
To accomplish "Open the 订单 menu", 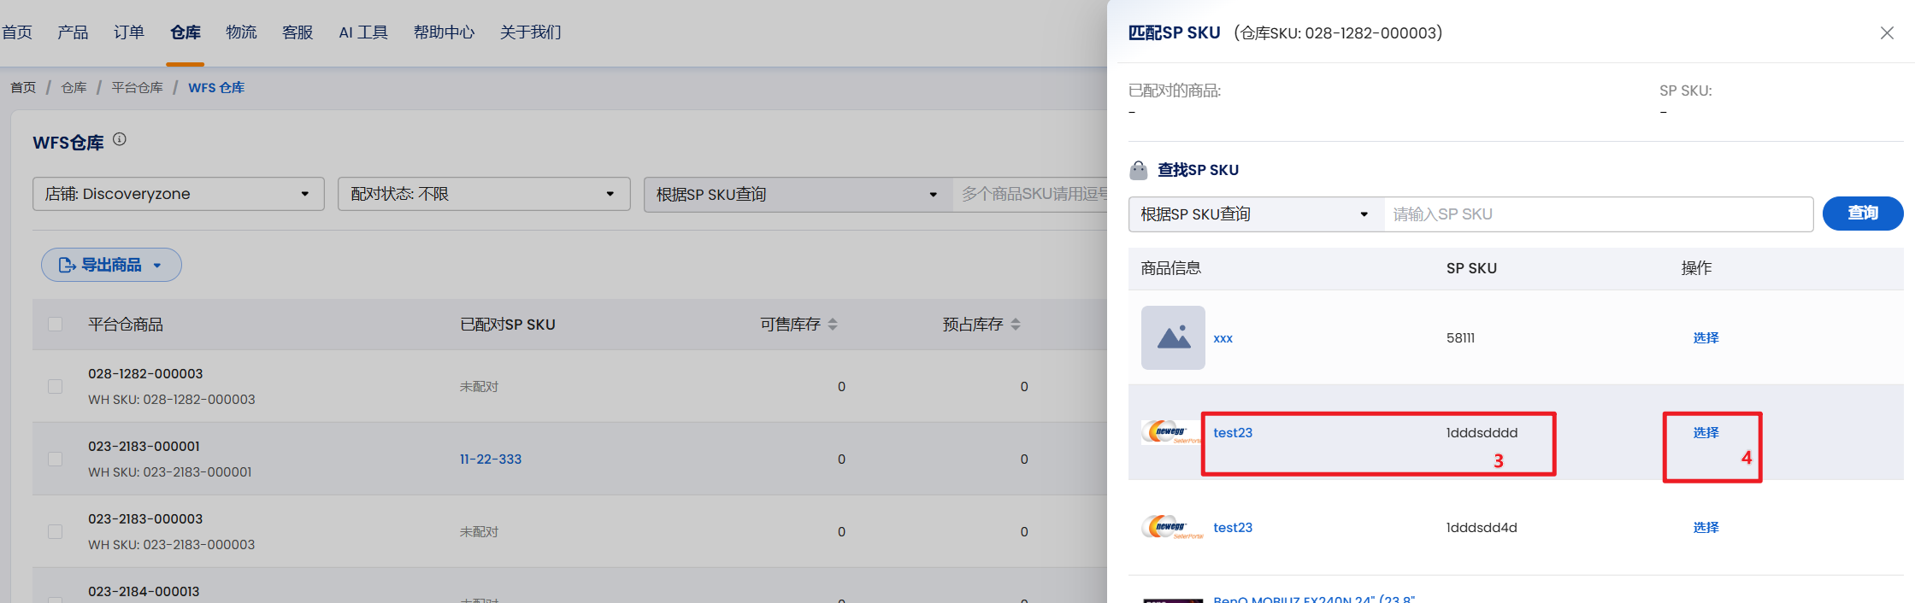I will tap(129, 32).
